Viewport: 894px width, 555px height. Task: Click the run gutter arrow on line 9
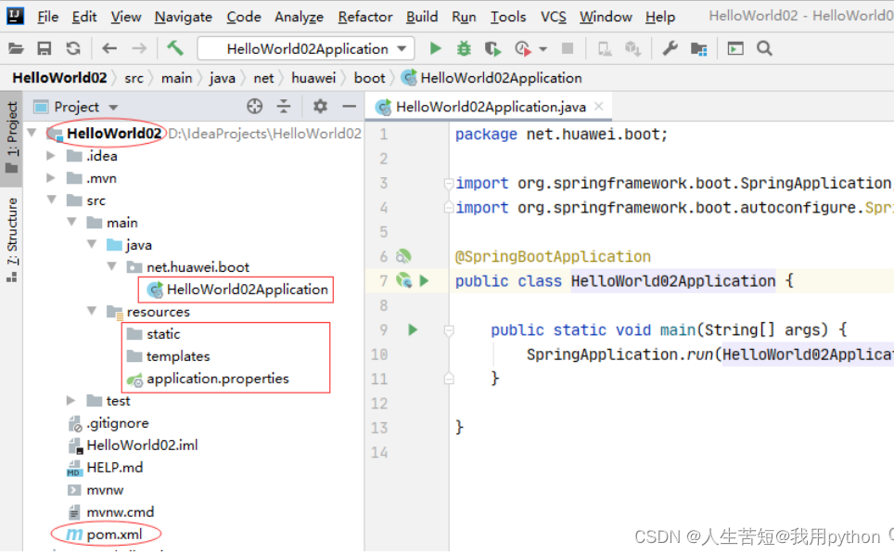[x=413, y=329]
